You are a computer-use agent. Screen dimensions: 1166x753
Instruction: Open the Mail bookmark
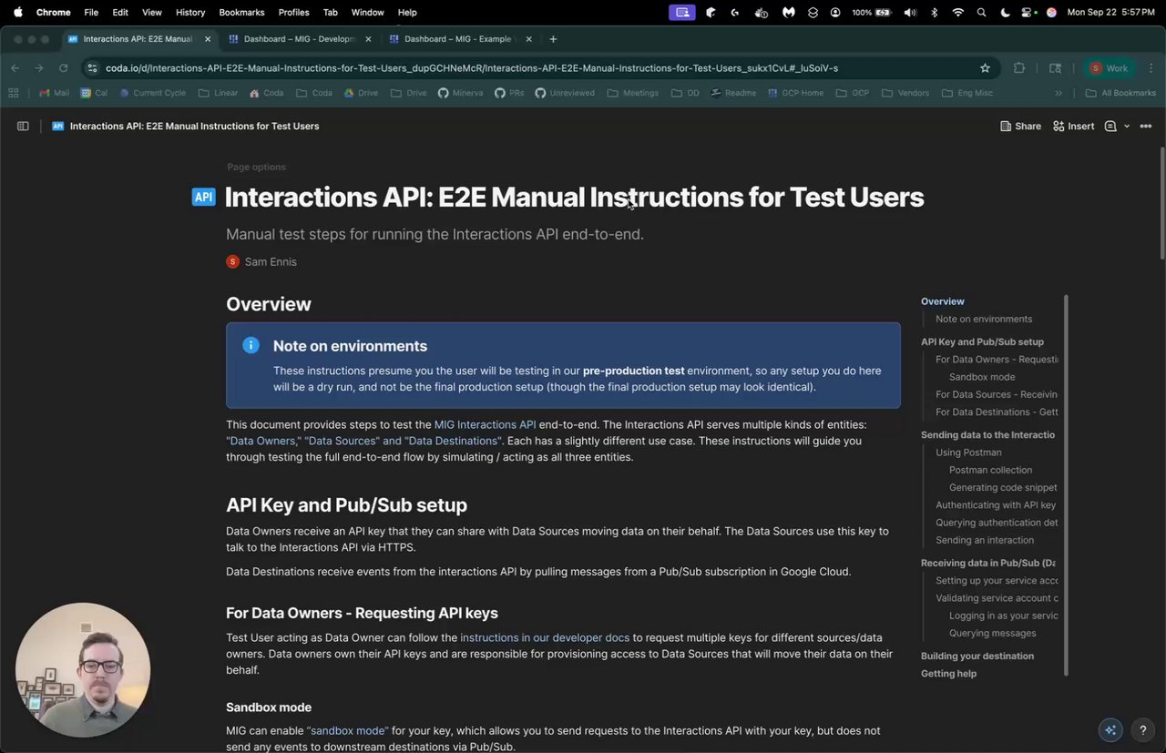coord(54,93)
